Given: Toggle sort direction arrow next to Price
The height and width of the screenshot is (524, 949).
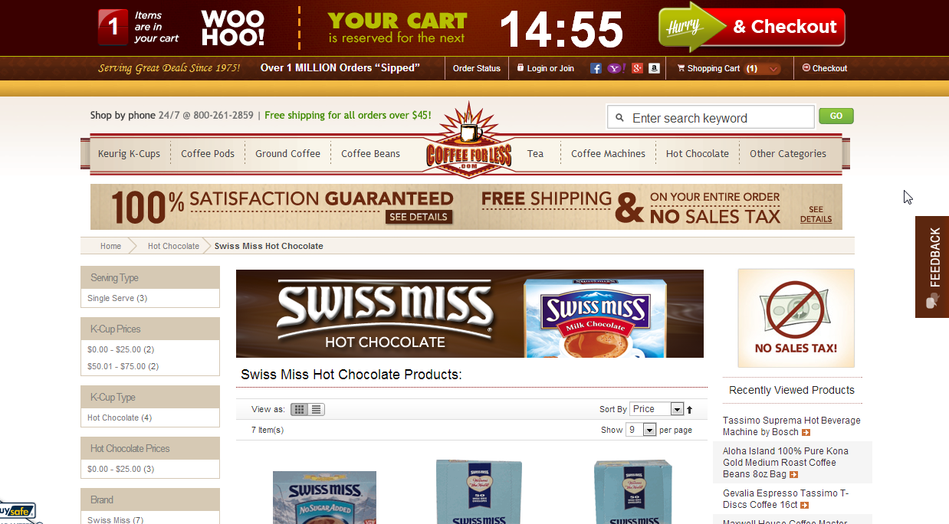Looking at the screenshot, I should pyautogui.click(x=689, y=410).
